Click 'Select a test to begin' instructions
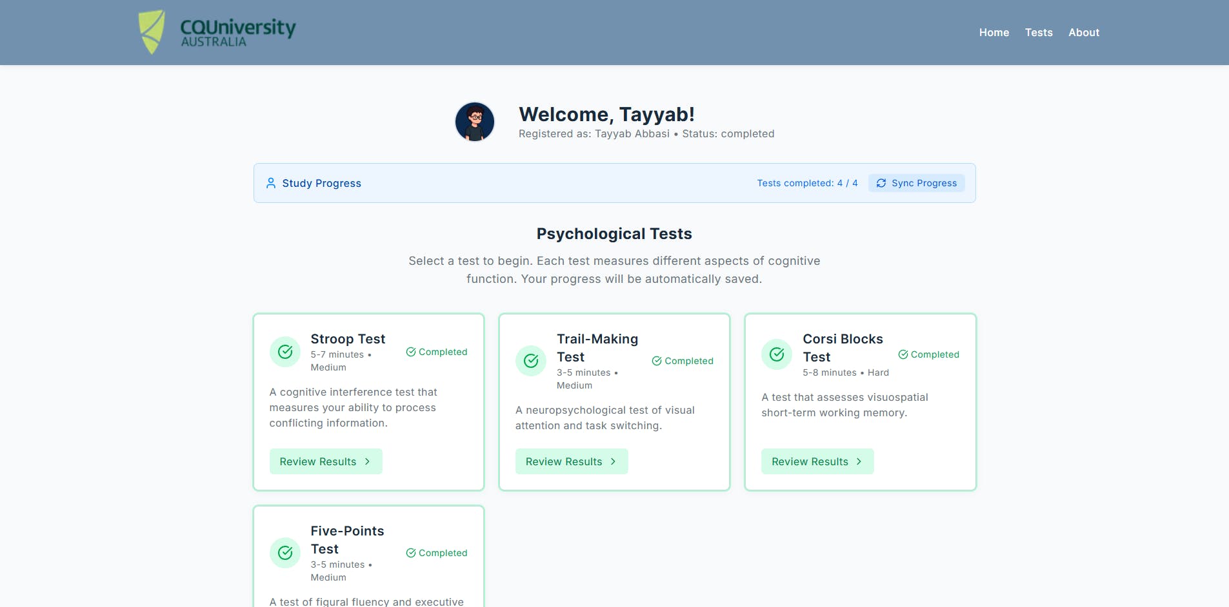This screenshot has width=1229, height=607. coord(614,270)
